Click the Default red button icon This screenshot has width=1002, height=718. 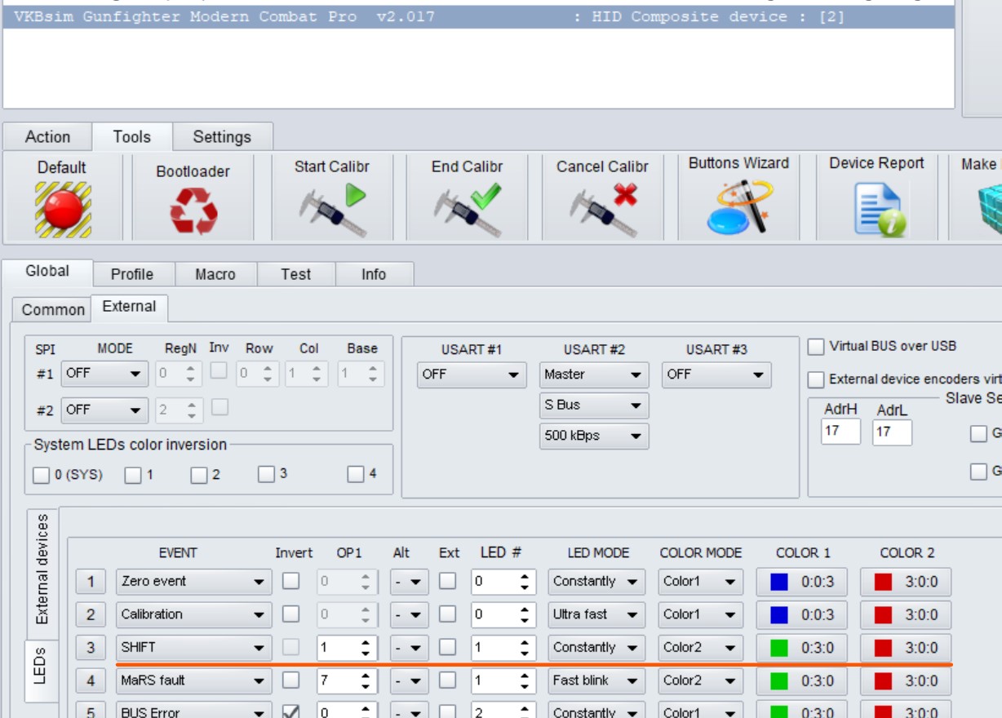coord(63,210)
